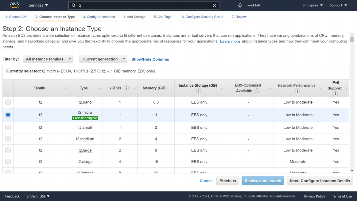Screen dimensions: 357x201
Task: Click the EBS-Optimized Available info icon
Action: pyautogui.click(x=257, y=91)
